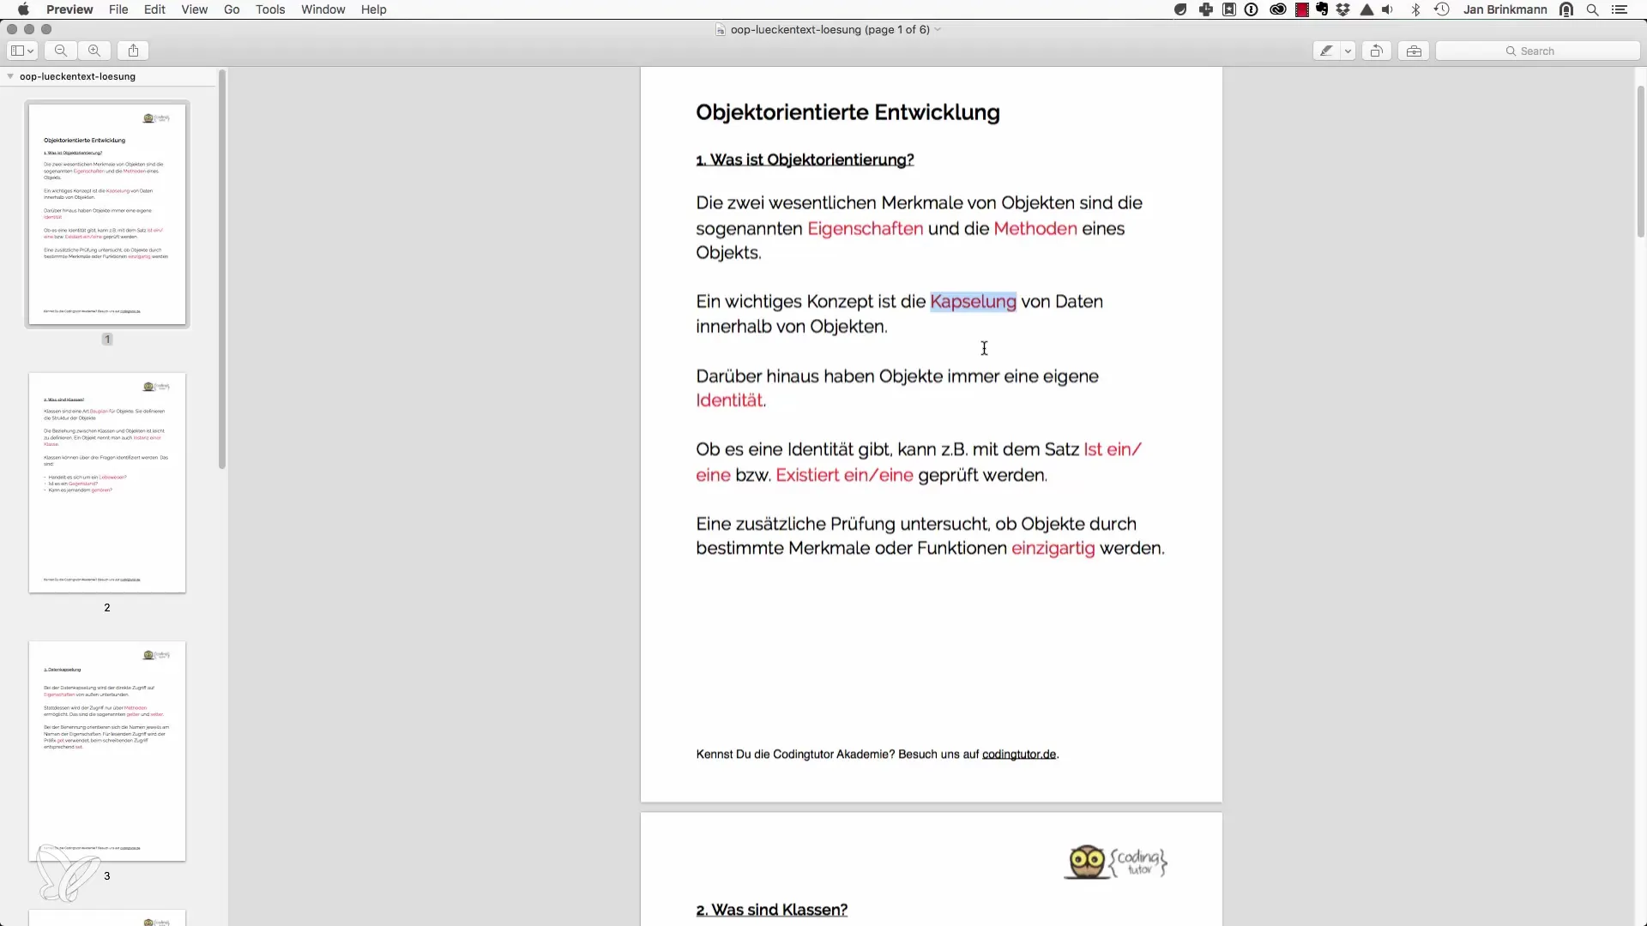Open the File menu
The image size is (1647, 926).
(118, 9)
